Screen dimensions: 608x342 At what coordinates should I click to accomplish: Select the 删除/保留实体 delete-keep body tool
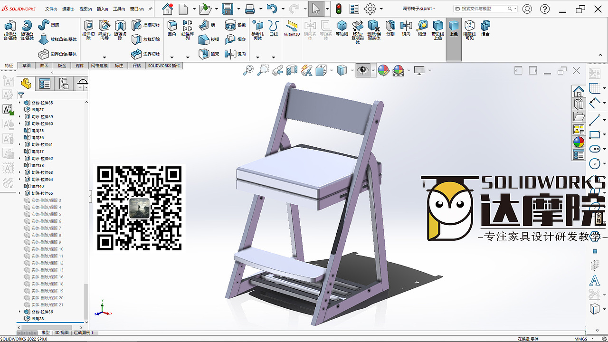(374, 29)
